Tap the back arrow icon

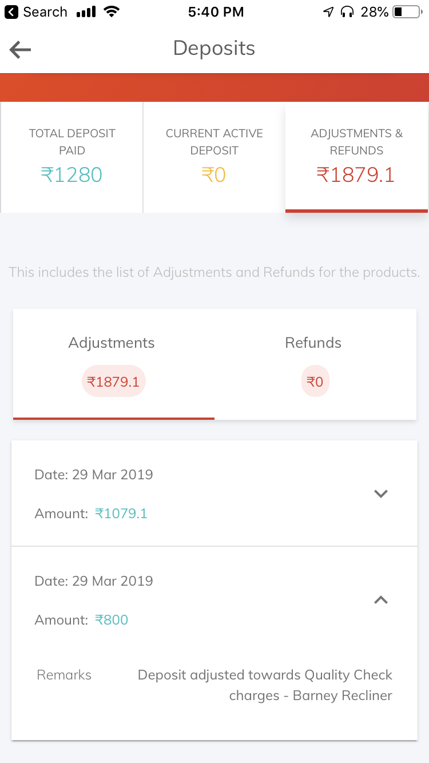tap(20, 50)
